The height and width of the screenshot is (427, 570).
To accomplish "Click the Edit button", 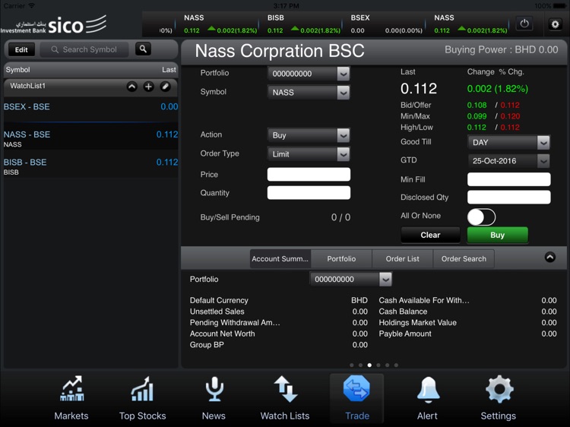I will point(21,50).
